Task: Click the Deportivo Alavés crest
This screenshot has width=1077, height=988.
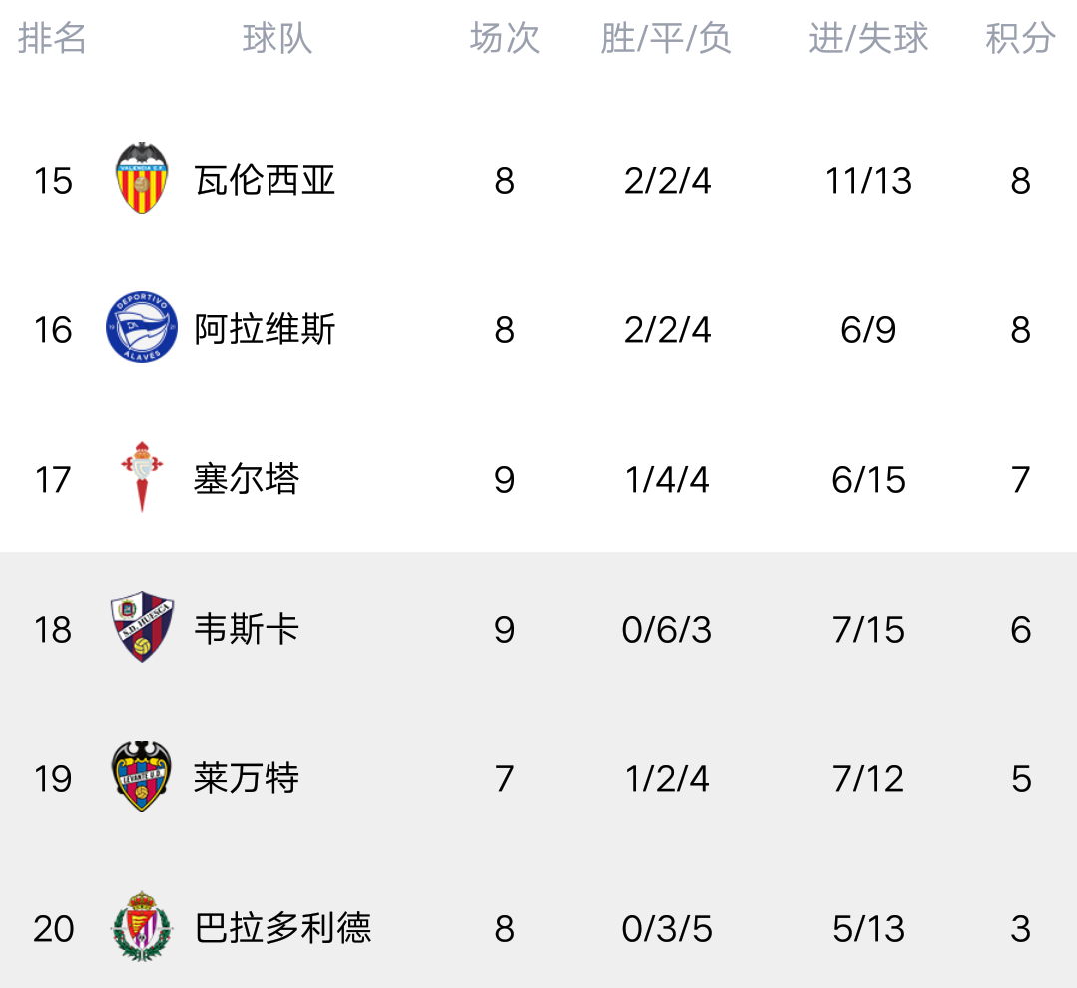Action: click(142, 328)
